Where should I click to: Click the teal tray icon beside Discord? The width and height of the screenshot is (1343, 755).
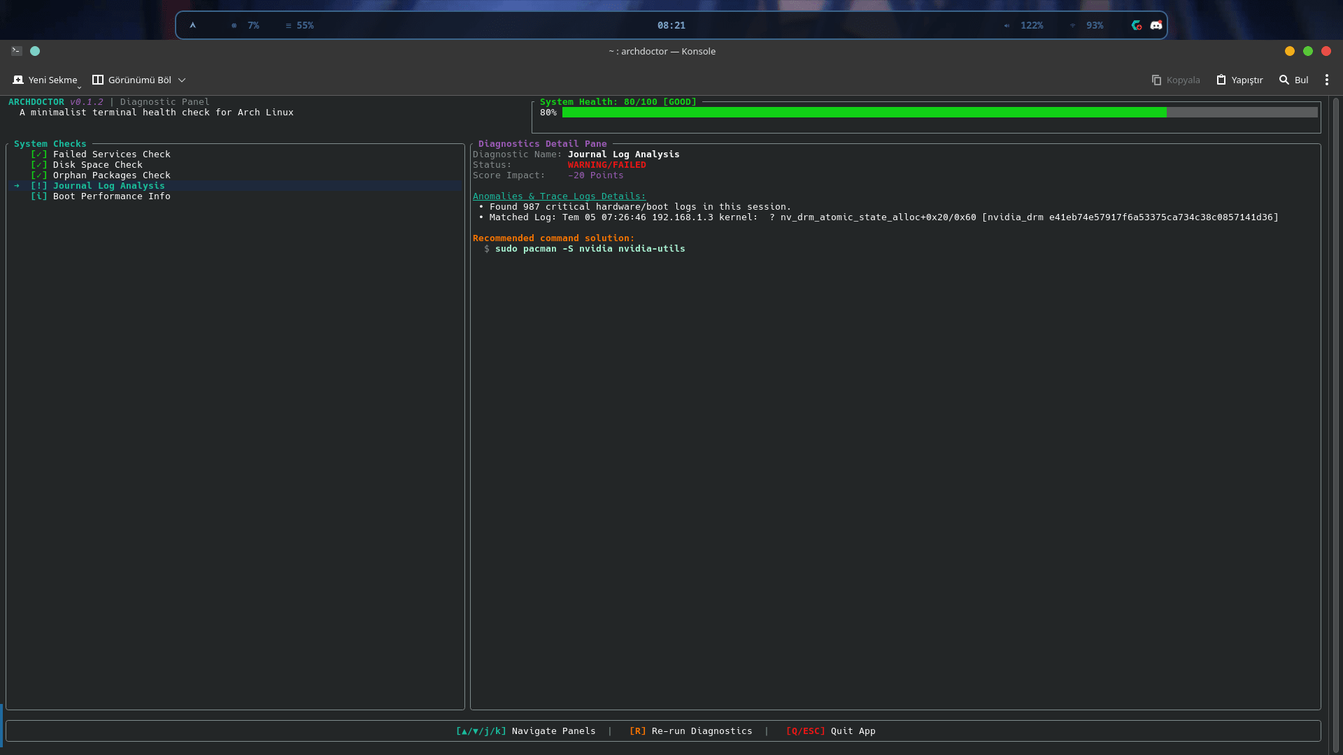1137,25
